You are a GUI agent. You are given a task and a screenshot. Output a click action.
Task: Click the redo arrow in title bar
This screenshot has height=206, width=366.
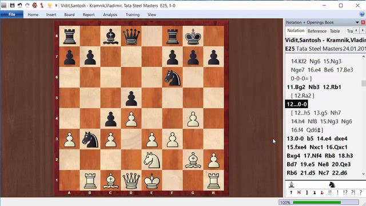click(x=27, y=5)
